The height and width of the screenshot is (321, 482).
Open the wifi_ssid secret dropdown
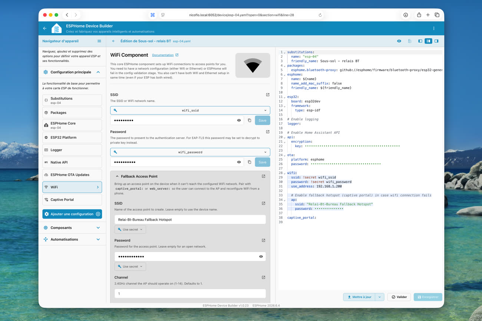[190, 110]
